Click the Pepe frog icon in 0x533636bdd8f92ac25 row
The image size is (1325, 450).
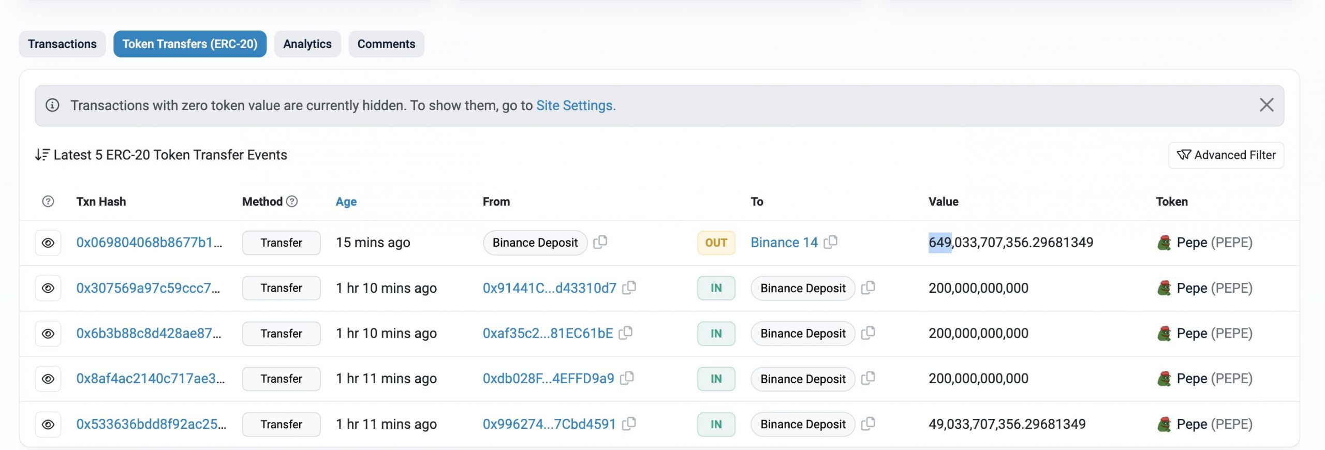pyautogui.click(x=1164, y=424)
